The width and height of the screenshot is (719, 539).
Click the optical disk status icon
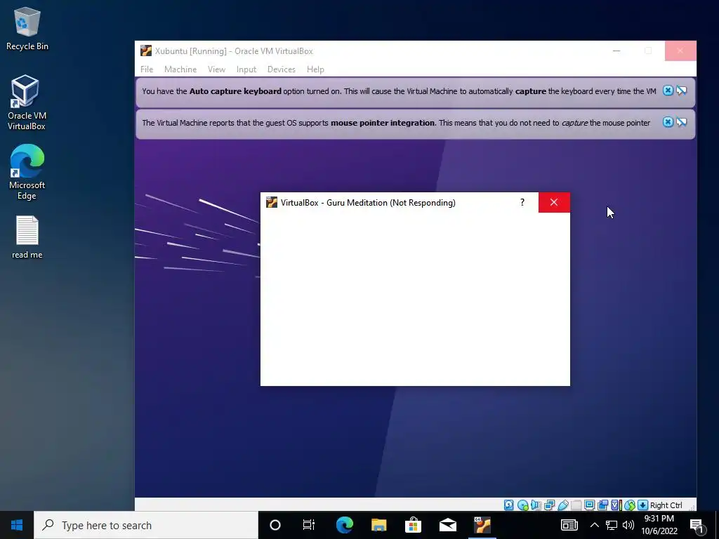pos(522,505)
